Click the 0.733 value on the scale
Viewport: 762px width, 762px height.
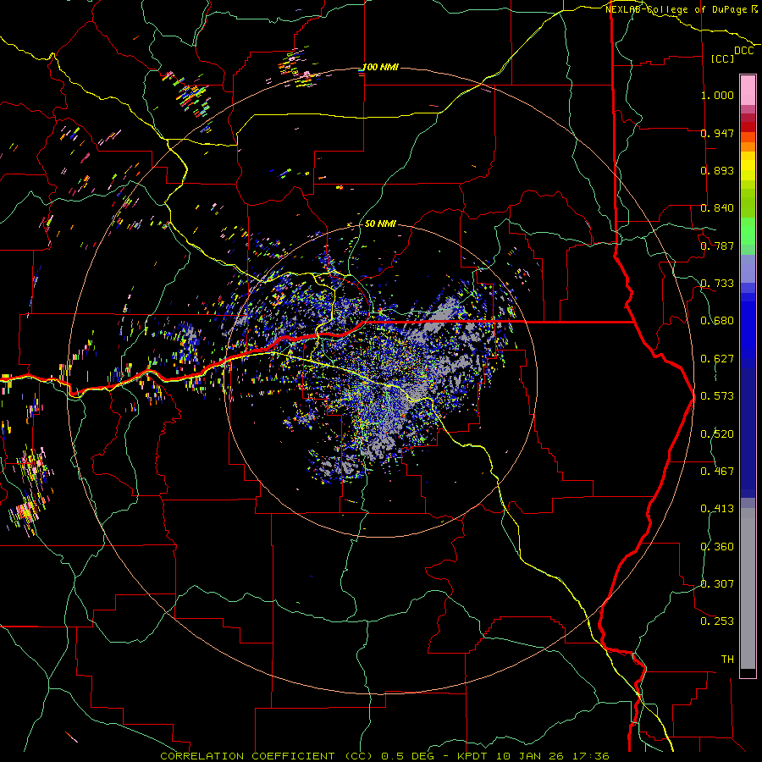click(717, 284)
